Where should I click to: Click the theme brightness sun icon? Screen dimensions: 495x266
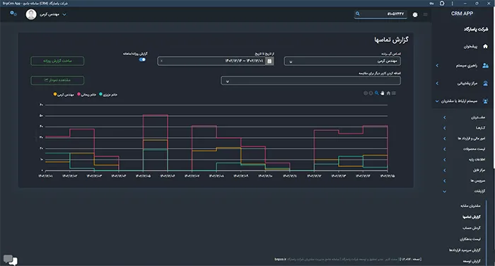tap(415, 15)
